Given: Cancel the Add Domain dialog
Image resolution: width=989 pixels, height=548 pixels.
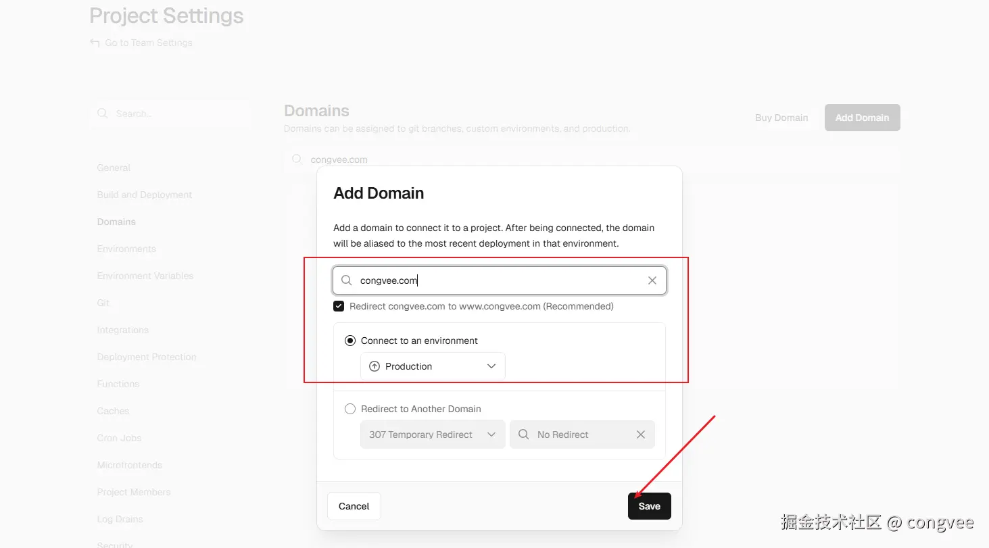Looking at the screenshot, I should (x=354, y=506).
